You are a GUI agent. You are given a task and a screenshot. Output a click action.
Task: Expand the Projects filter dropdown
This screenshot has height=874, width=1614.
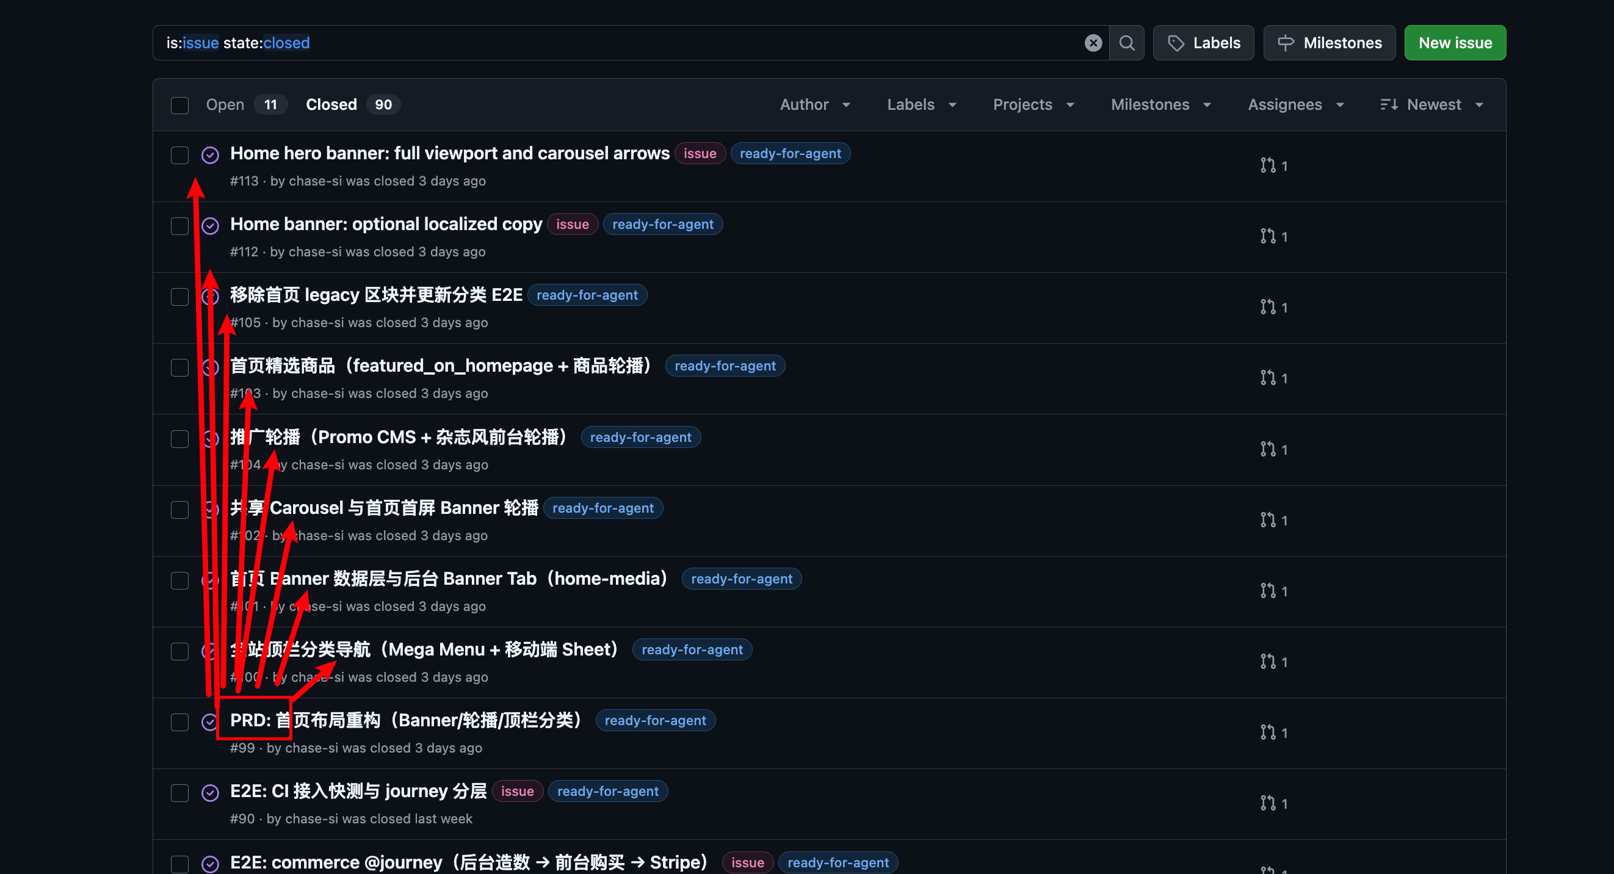click(1034, 104)
